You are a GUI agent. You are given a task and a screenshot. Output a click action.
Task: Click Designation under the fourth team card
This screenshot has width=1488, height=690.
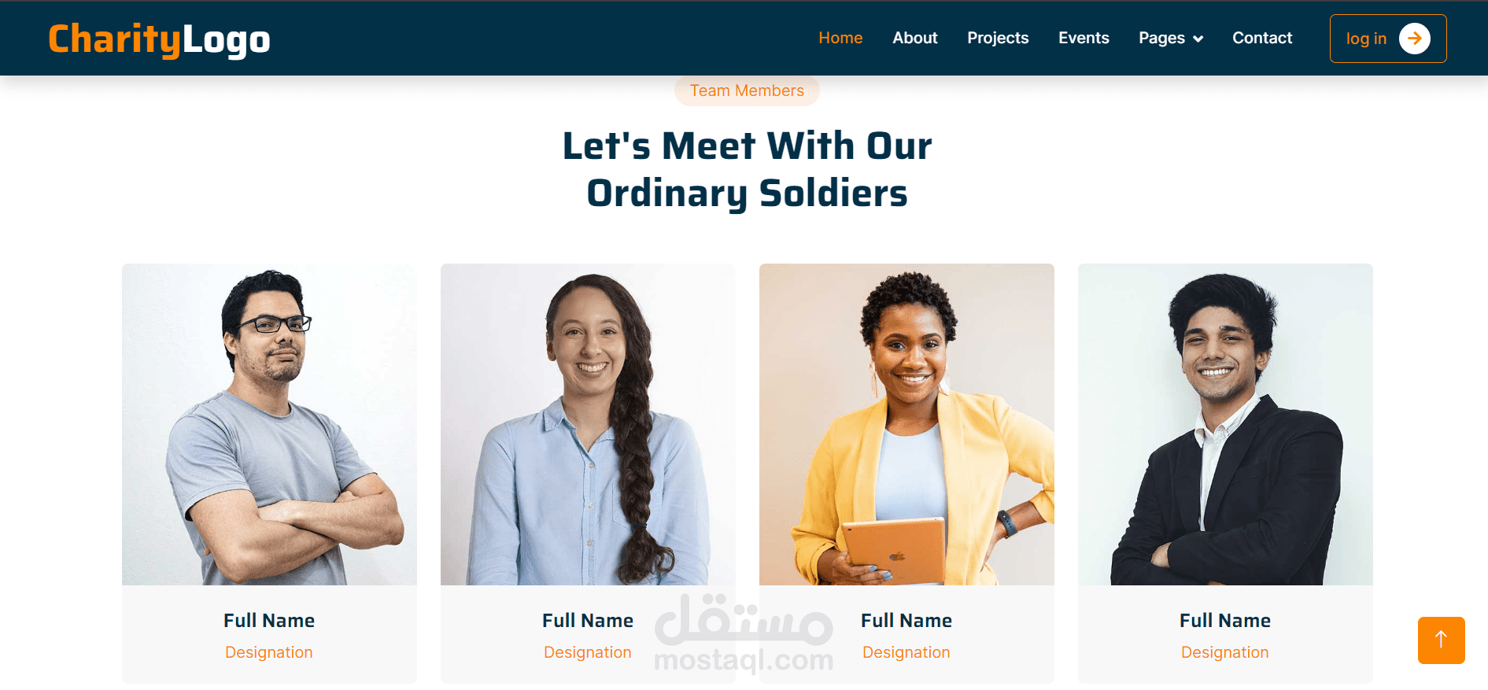(x=1225, y=652)
